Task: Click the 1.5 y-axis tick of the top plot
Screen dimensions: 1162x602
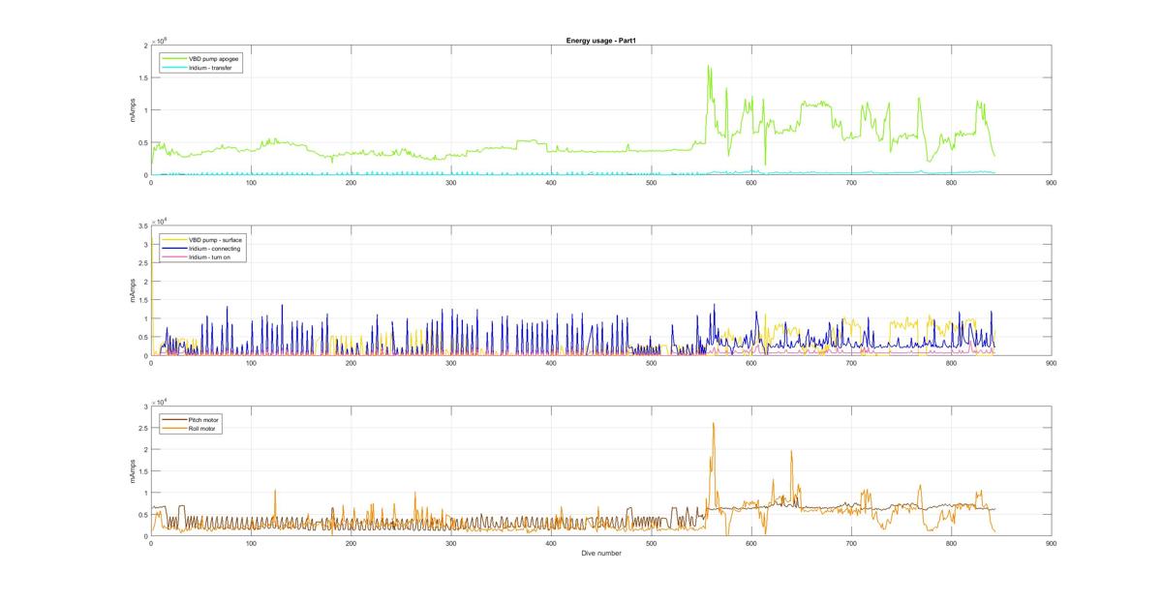Action: tap(142, 77)
